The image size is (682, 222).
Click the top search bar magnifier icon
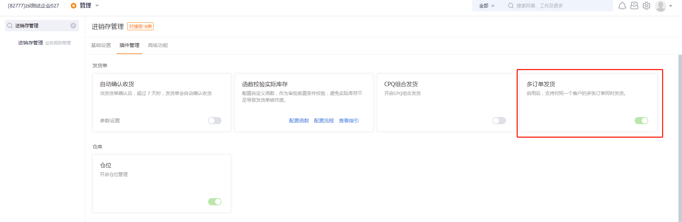tap(511, 6)
